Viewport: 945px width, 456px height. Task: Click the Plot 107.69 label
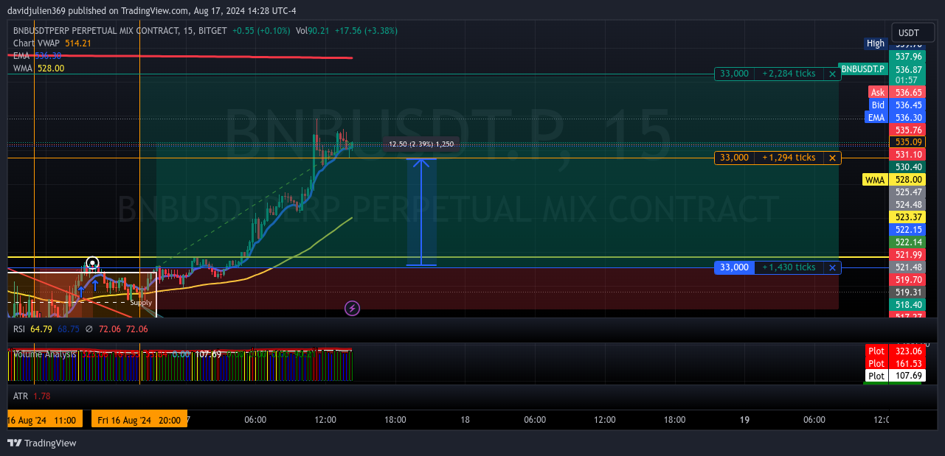pos(894,376)
